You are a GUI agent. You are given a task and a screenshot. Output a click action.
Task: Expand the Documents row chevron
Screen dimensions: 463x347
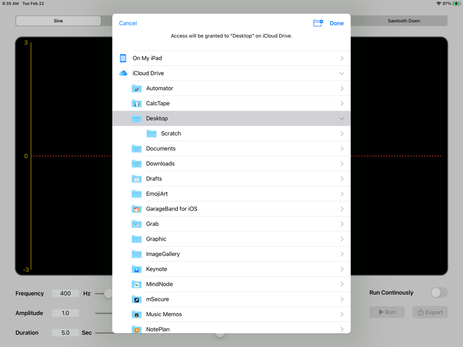342,149
